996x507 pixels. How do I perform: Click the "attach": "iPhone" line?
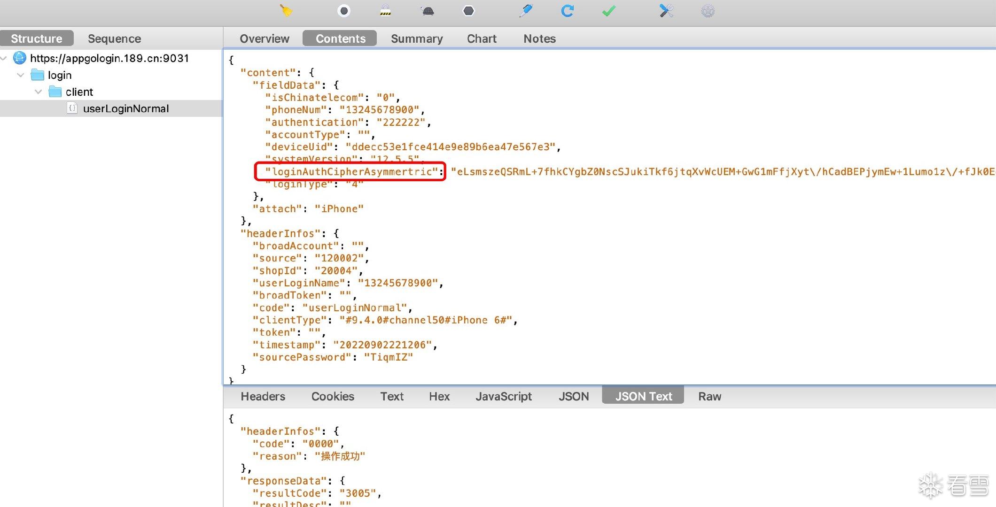tap(308, 209)
